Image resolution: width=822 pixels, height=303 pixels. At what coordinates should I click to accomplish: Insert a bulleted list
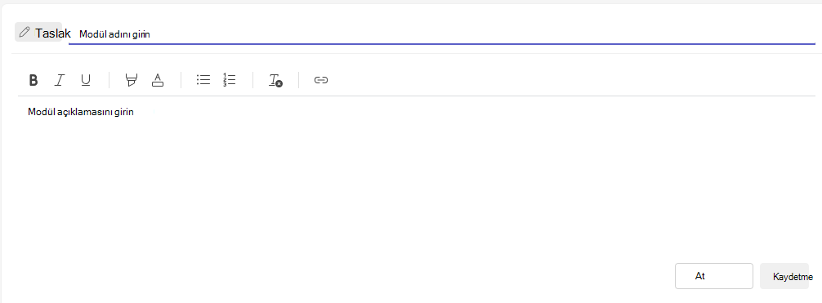coord(203,80)
